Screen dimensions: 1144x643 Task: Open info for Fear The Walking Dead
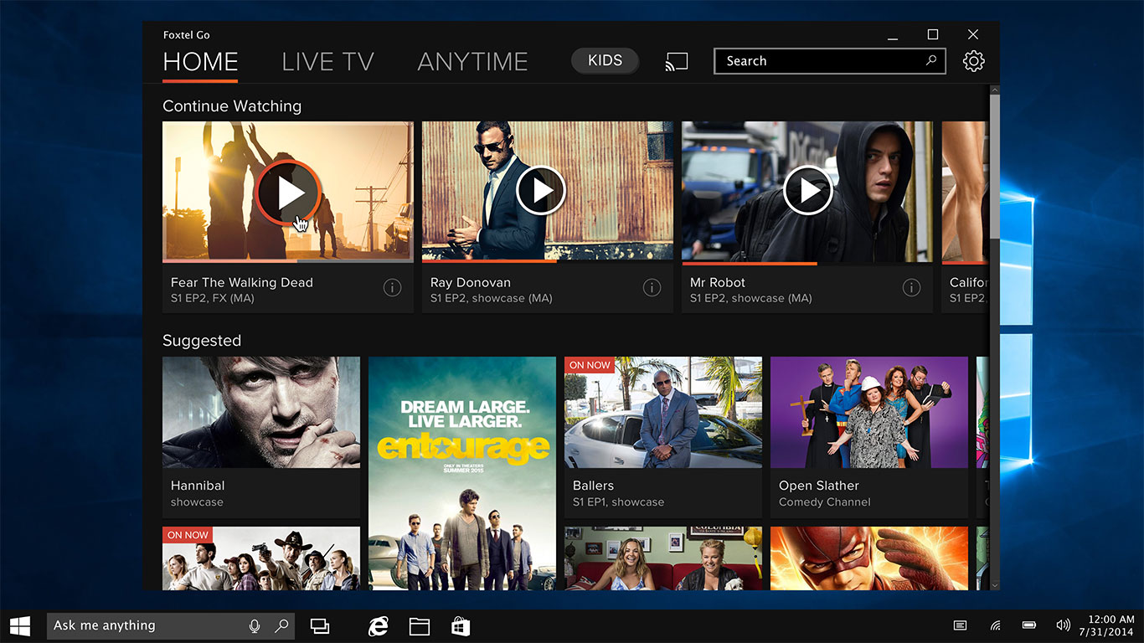coord(392,287)
